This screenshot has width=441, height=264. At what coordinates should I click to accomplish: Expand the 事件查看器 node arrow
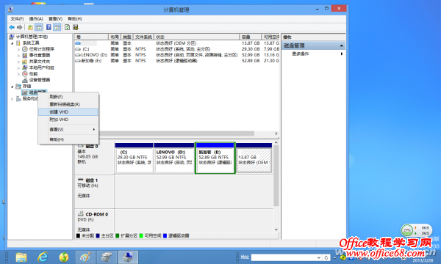(x=18, y=56)
